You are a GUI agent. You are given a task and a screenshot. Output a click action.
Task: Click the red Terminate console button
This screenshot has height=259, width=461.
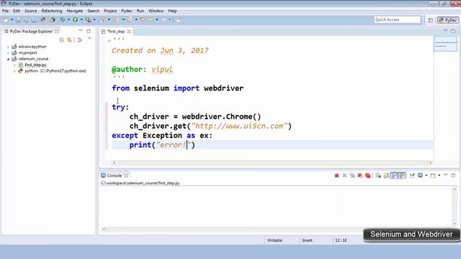click(336, 176)
